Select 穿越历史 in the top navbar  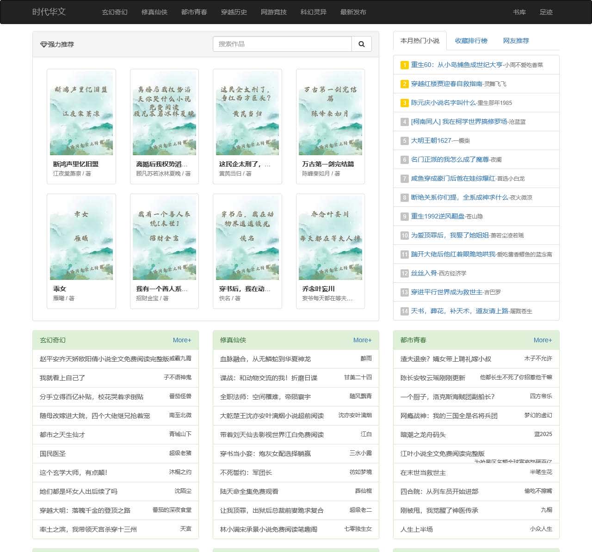pyautogui.click(x=234, y=12)
